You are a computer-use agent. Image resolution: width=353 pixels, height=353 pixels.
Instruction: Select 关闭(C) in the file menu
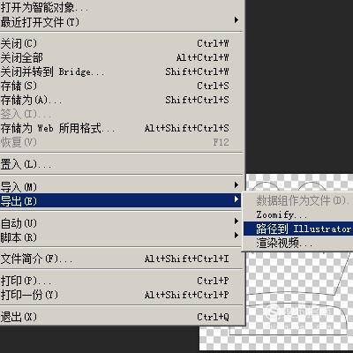tap(121, 43)
